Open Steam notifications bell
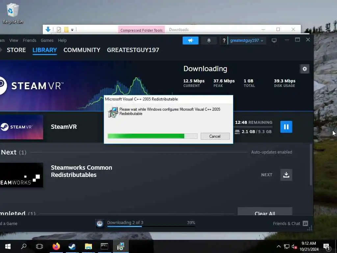Screen dimensions: 337x253 tap(209, 41)
